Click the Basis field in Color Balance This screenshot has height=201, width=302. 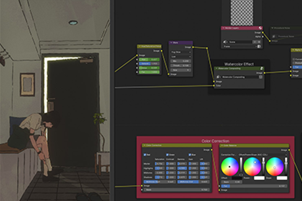point(232,182)
